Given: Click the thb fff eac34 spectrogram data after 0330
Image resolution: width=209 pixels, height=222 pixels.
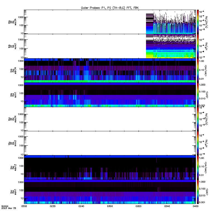Looking at the screenshot, I should [175, 23].
